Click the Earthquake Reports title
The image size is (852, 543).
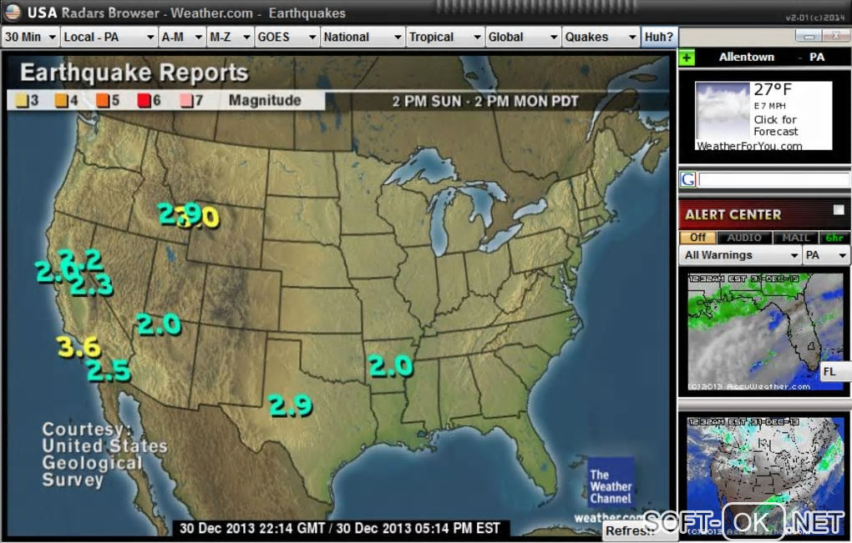tap(134, 73)
